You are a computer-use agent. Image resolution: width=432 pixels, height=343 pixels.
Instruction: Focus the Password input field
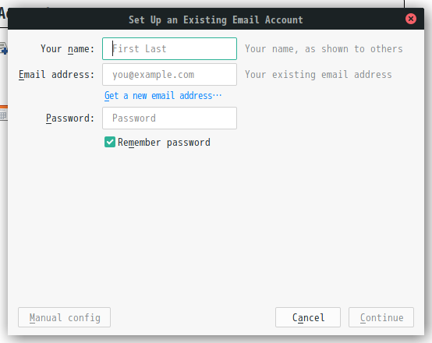coord(169,118)
